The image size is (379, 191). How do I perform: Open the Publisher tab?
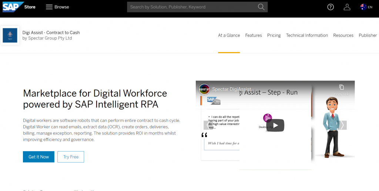368,35
